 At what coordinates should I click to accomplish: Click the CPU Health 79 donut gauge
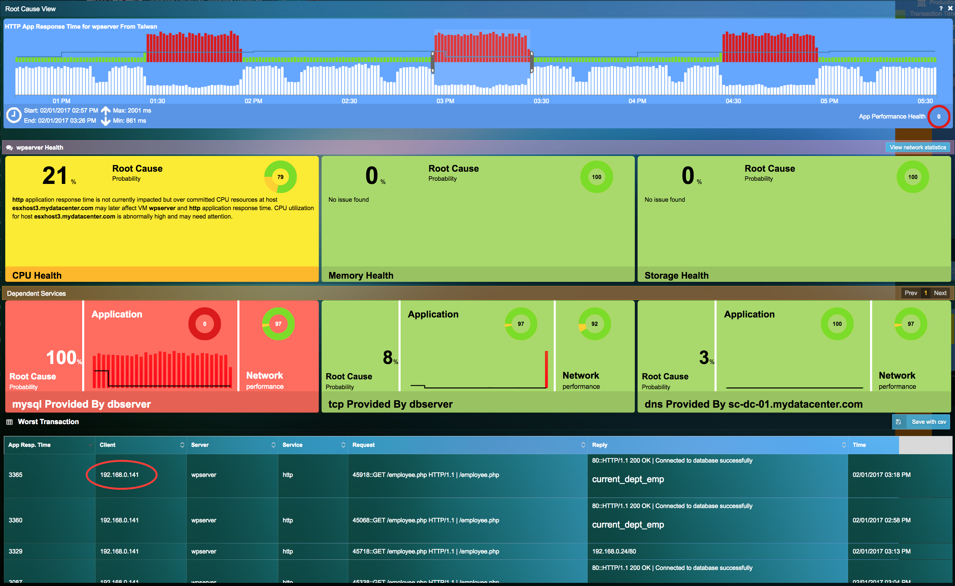pos(280,177)
